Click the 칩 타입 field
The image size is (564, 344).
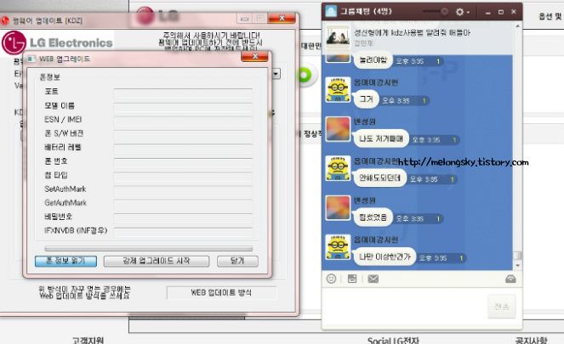183,176
